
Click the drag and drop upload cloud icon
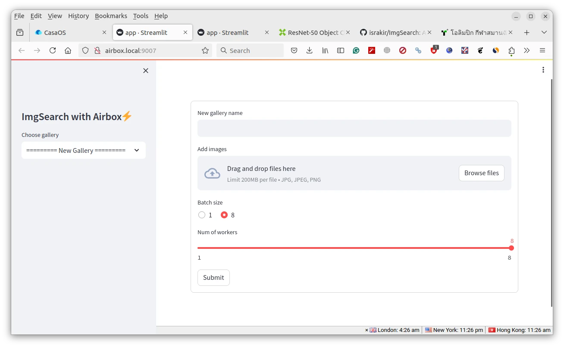tap(212, 173)
